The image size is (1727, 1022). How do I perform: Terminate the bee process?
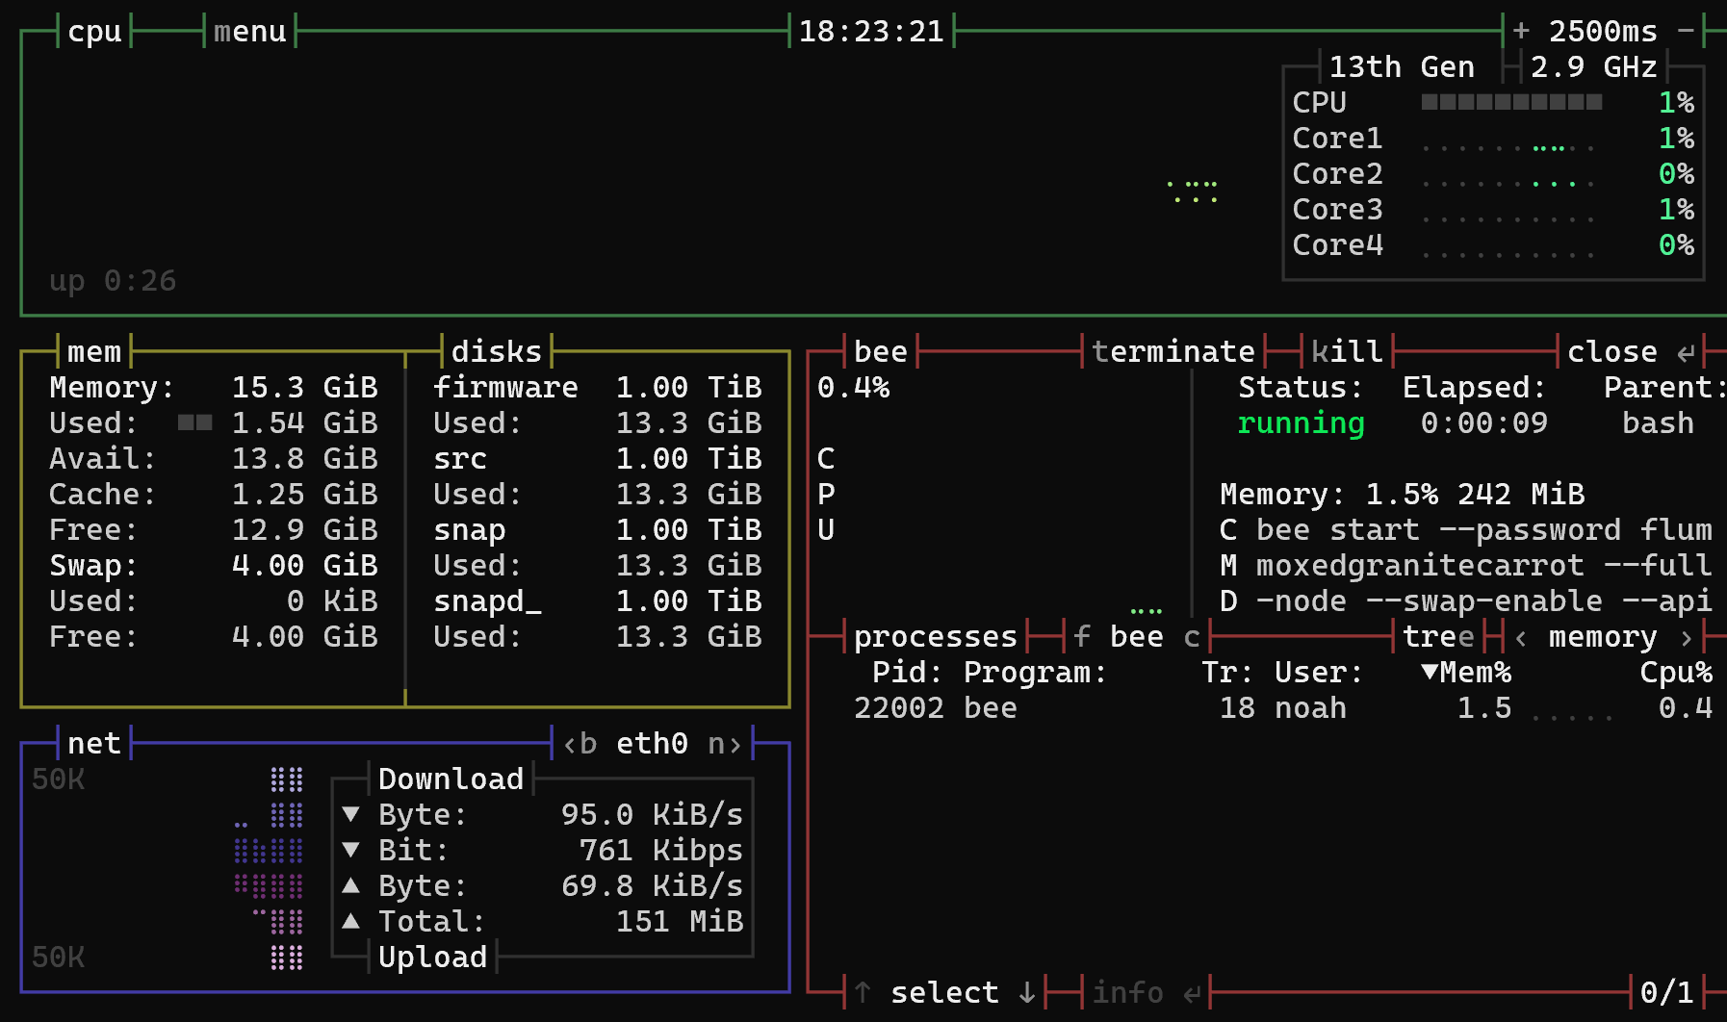(1173, 352)
